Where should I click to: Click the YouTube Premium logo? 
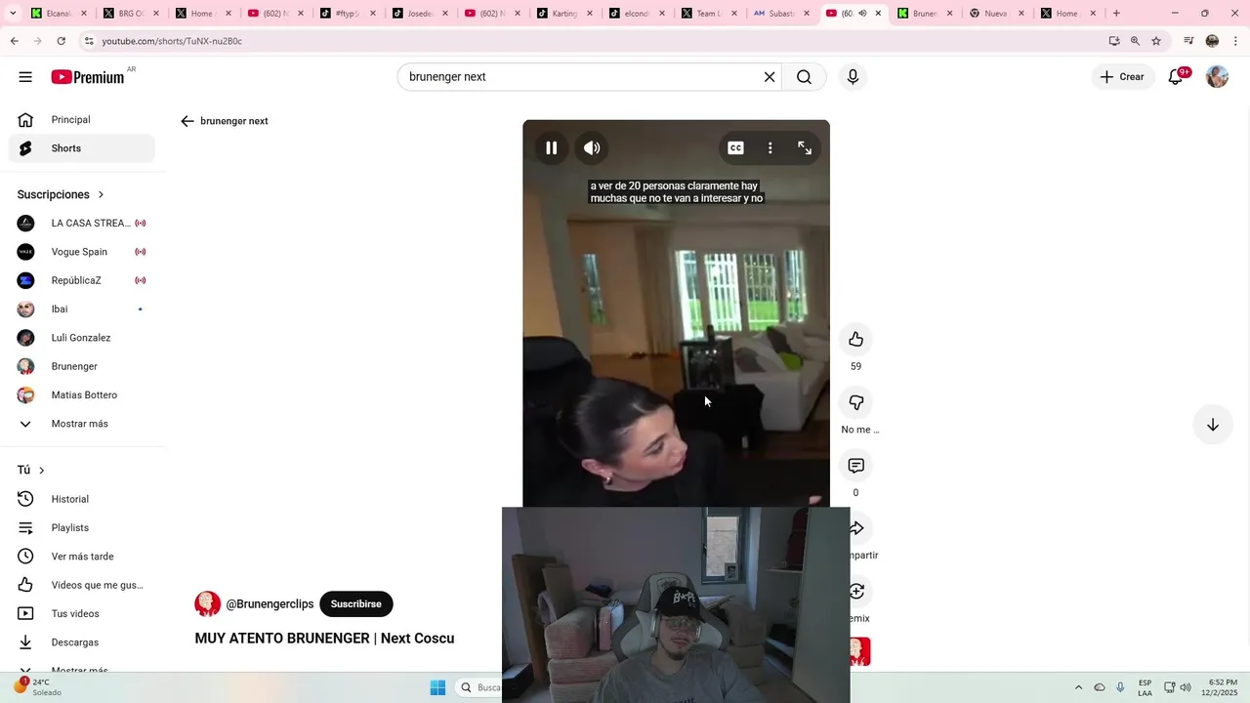coord(89,77)
